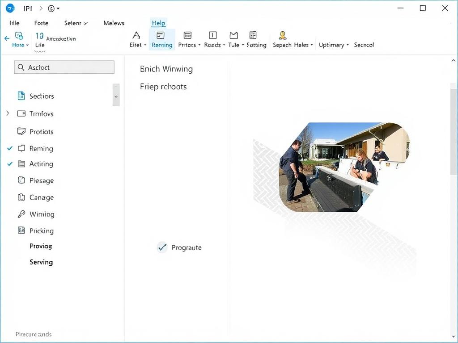Select the Eiret letter A icon
Image resolution: width=458 pixels, height=343 pixels.
[136, 35]
